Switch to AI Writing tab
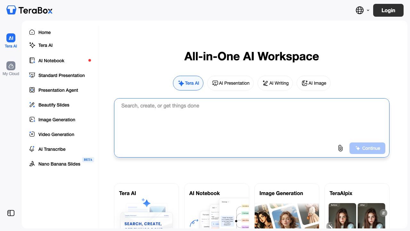This screenshot has height=231, width=410. (275, 83)
